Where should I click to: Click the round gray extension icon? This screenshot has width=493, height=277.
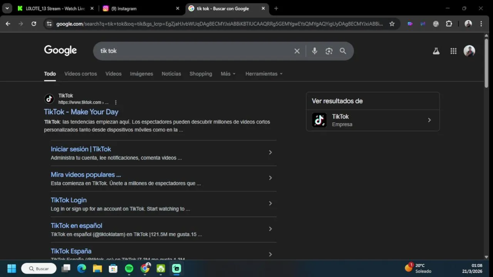point(436,24)
